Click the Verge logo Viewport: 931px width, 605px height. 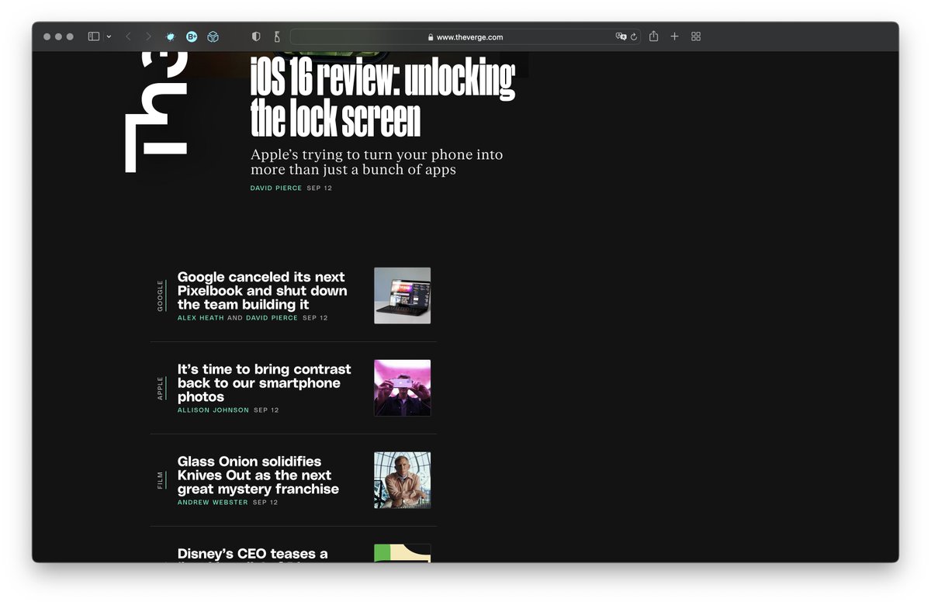[x=156, y=112]
